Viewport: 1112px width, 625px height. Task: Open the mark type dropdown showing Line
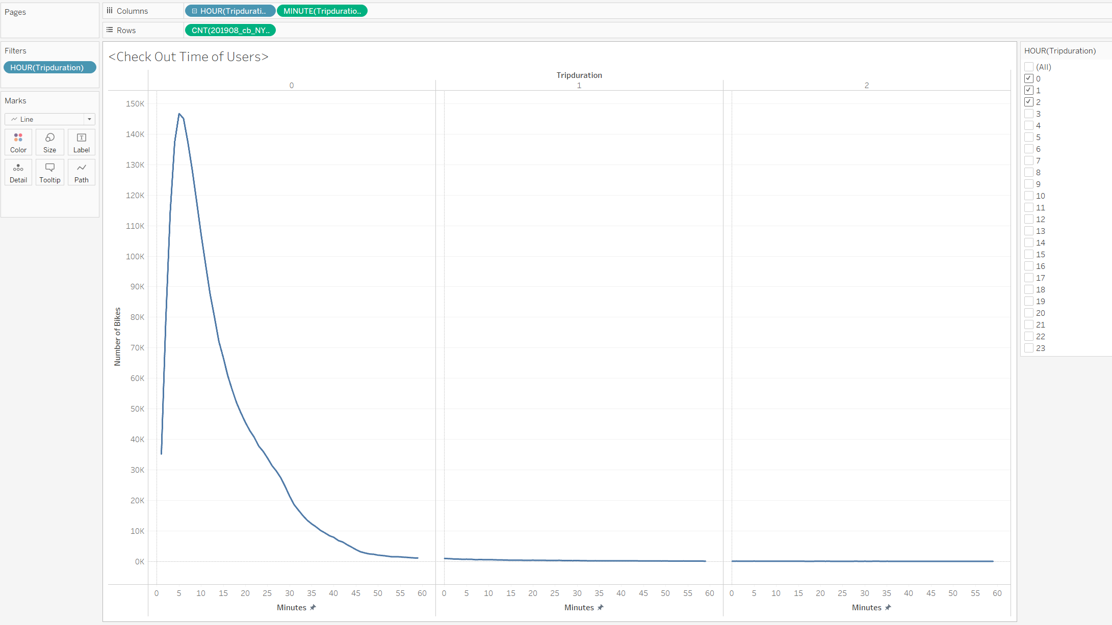tap(89, 119)
